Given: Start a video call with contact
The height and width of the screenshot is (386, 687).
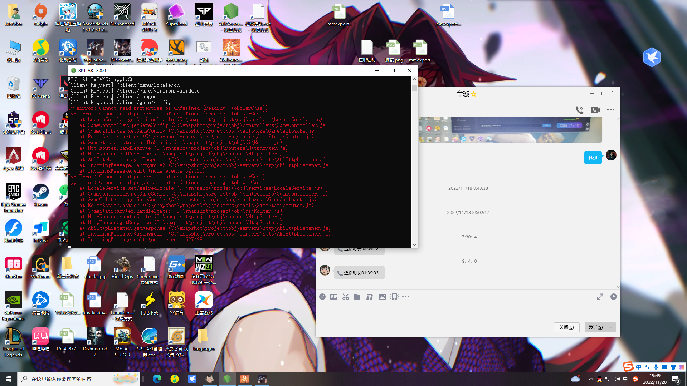Looking at the screenshot, I should pos(595,110).
